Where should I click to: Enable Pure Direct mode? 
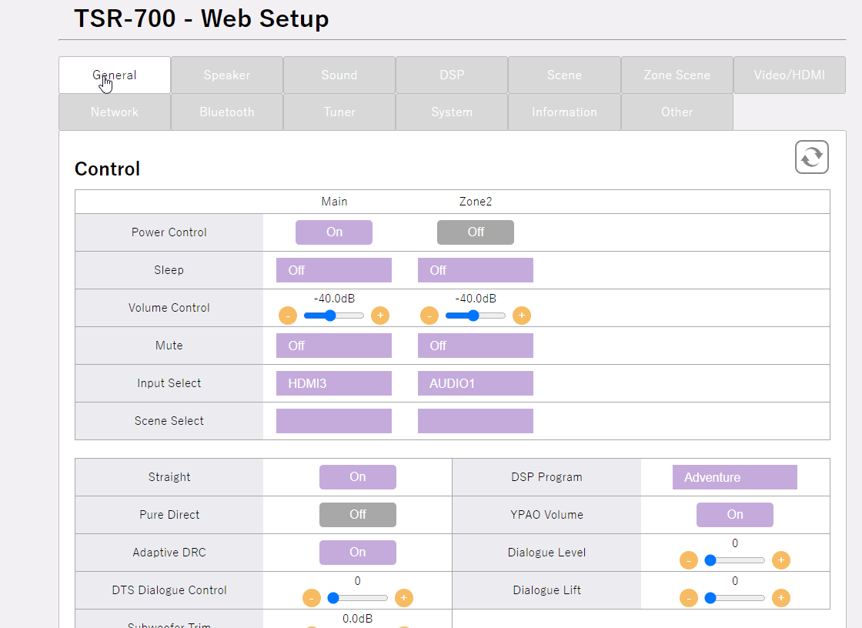pyautogui.click(x=358, y=515)
